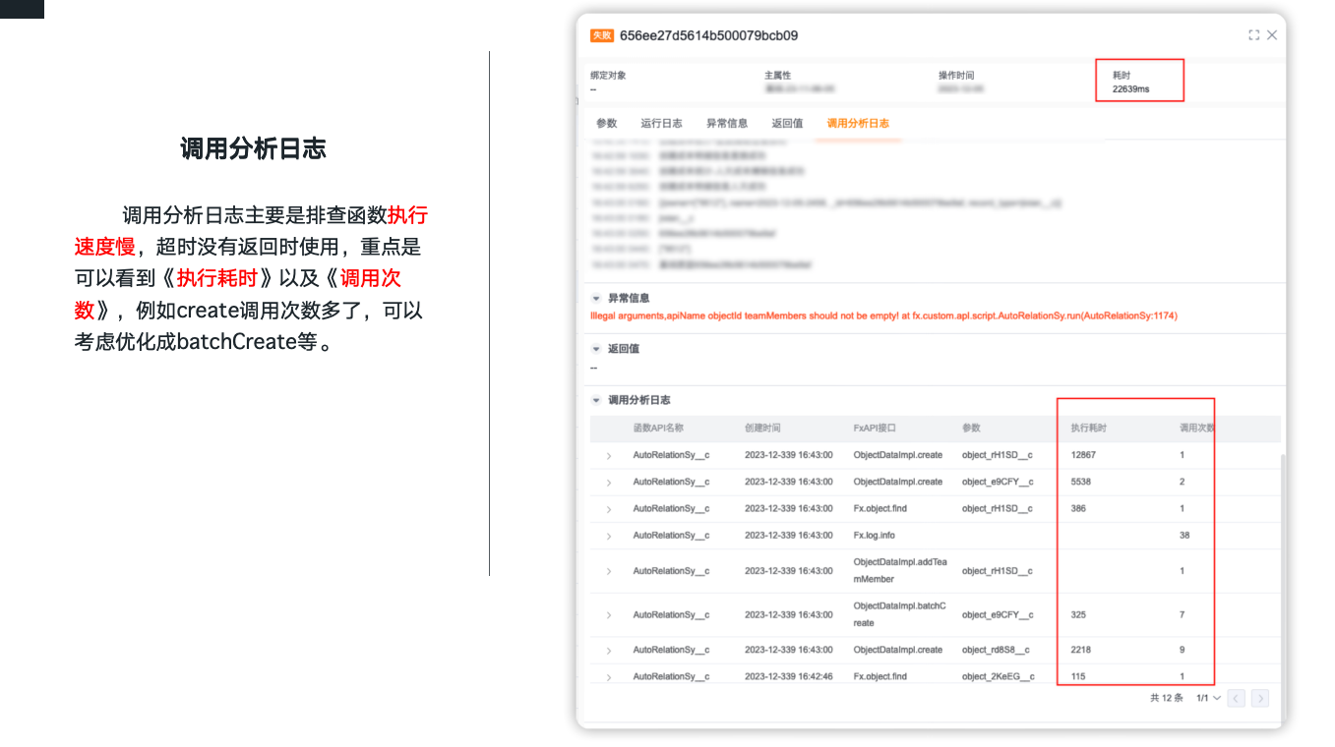The image size is (1335, 747).
Task: Switch to the 运行日志 tab
Action: coord(661,124)
